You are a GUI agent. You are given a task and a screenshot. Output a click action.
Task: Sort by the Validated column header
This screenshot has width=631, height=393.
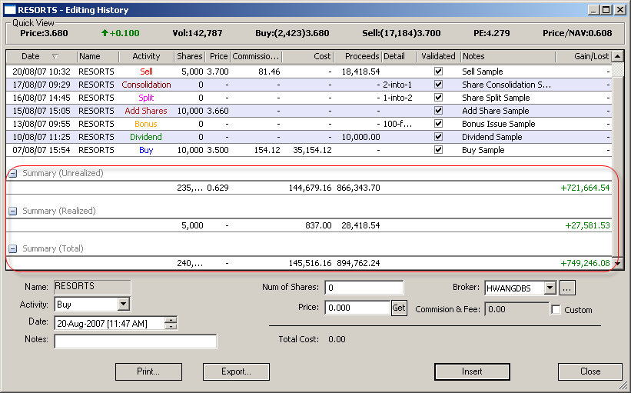point(439,56)
